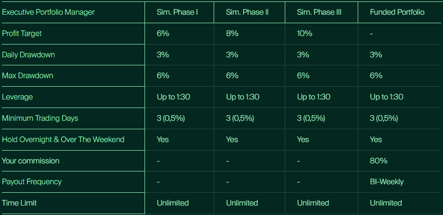Click the Sim. Phase I column header
Screen dimensions: 443x215
tap(177, 12)
